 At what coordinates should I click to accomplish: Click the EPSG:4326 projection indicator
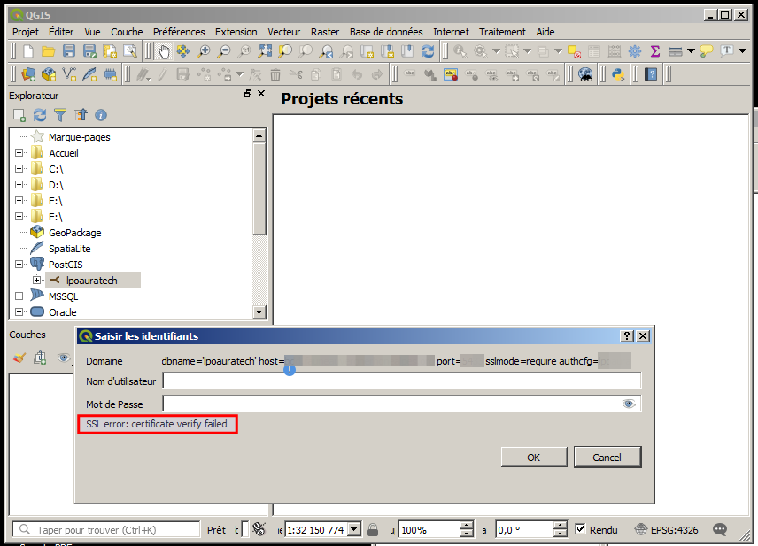click(667, 529)
